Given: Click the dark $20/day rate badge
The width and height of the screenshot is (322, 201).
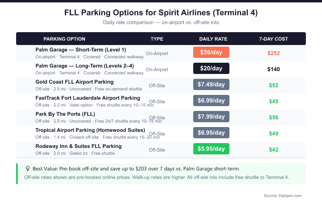Looking at the screenshot, I should coord(211,69).
